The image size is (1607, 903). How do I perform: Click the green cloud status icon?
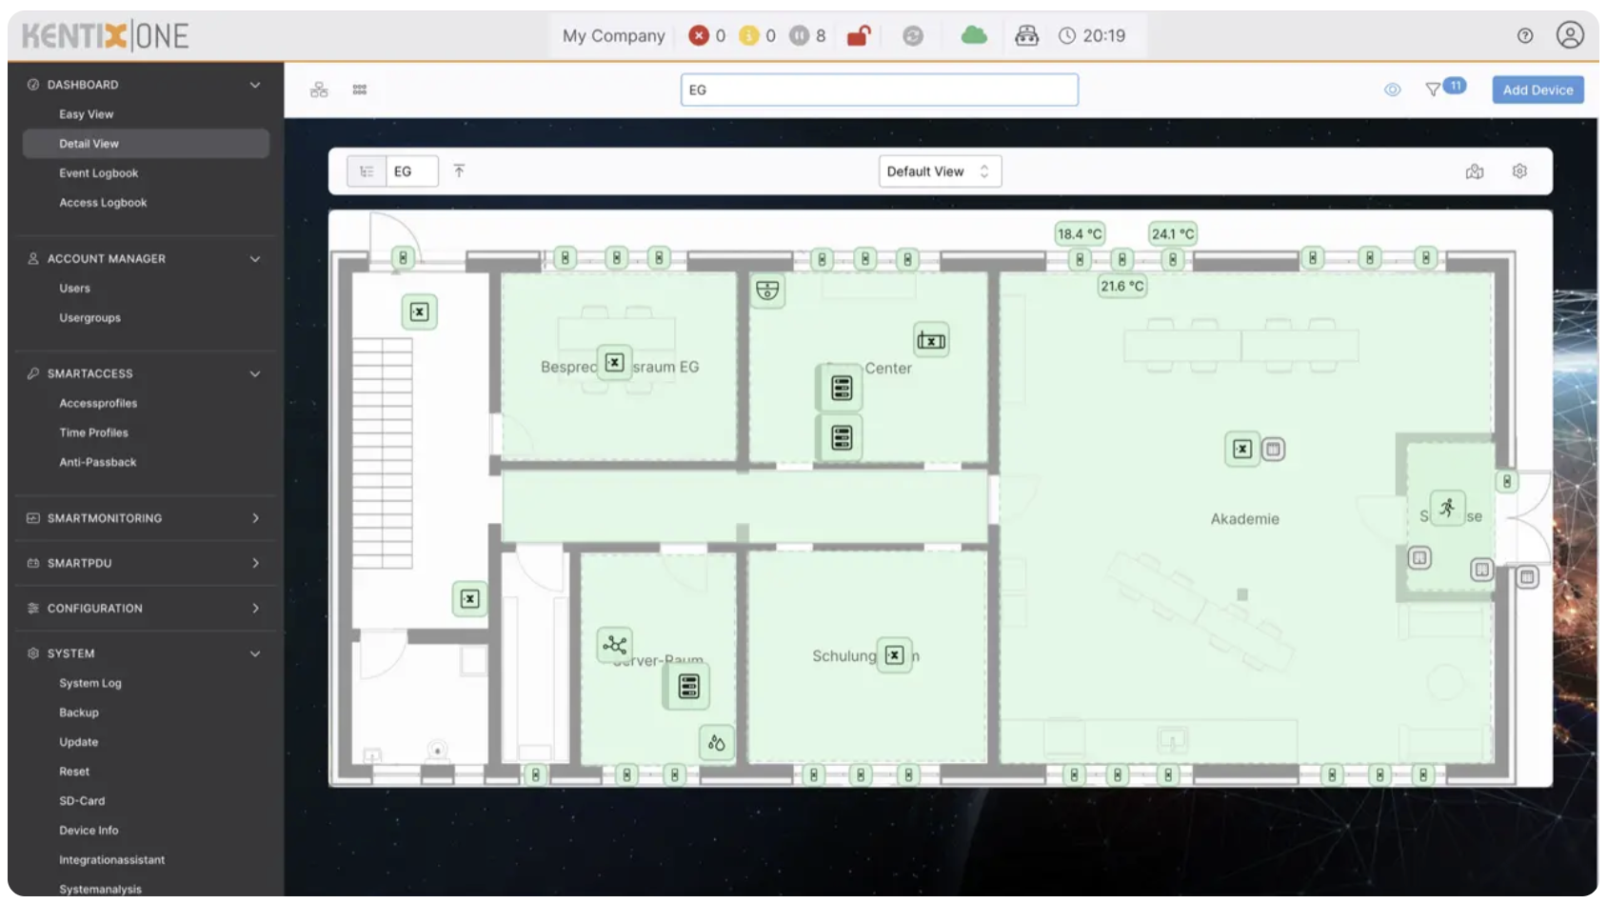(x=973, y=36)
